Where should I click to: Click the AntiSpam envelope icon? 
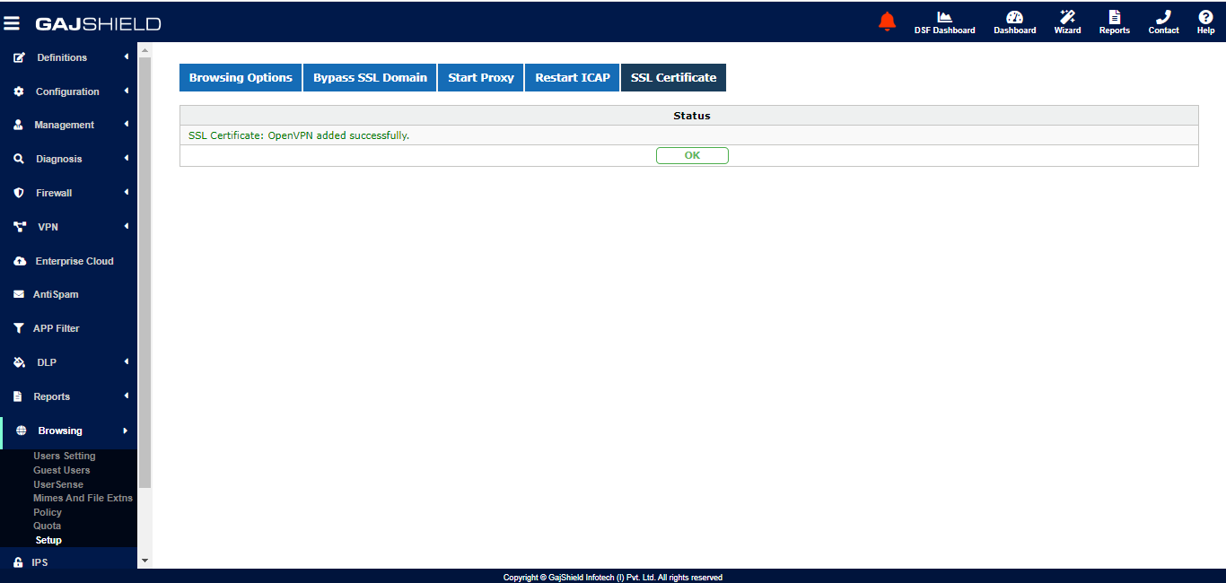(19, 294)
